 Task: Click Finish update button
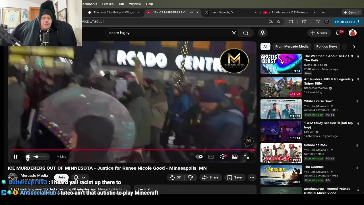pyautogui.click(x=347, y=22)
